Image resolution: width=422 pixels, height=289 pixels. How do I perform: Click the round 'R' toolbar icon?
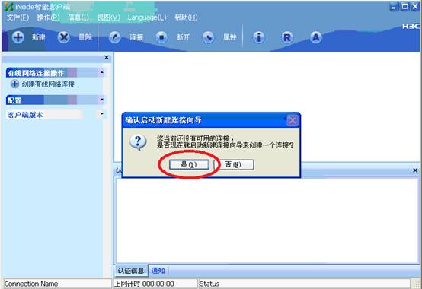pos(287,37)
